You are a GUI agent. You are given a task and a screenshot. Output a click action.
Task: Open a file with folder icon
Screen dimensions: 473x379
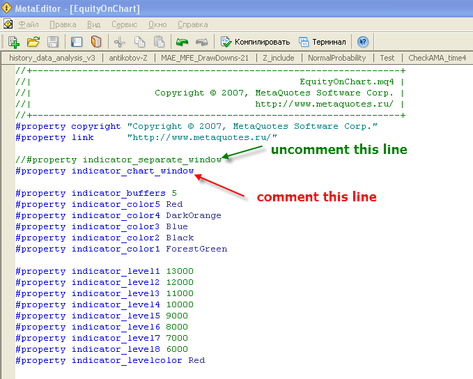click(33, 42)
